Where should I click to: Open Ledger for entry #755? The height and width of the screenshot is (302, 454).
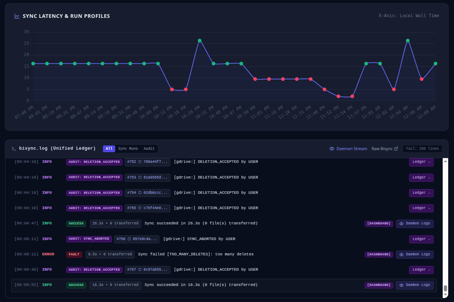[x=421, y=208]
